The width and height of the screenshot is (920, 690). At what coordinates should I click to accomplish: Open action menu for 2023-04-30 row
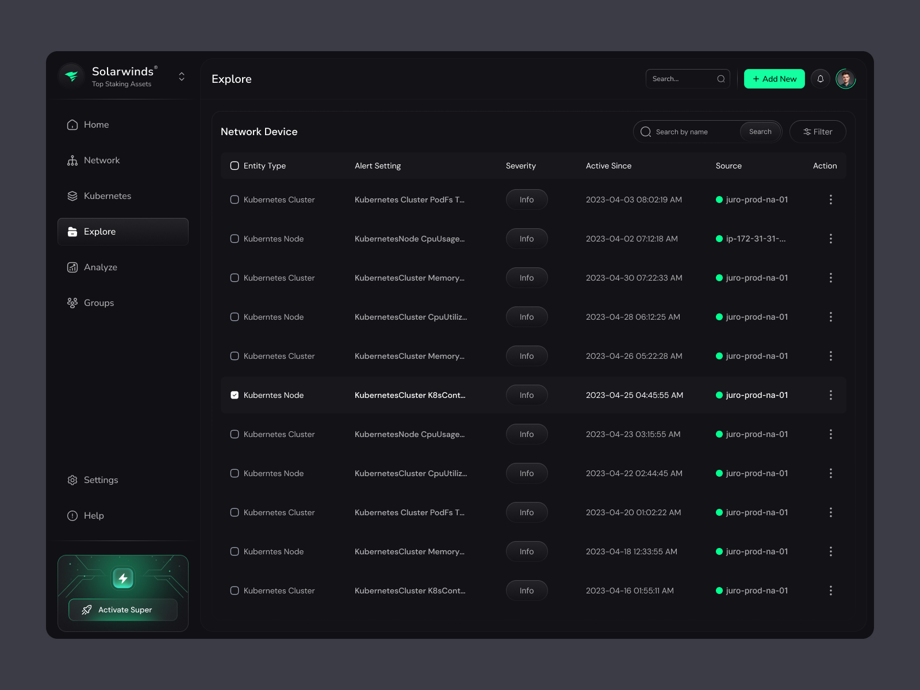[x=830, y=278]
